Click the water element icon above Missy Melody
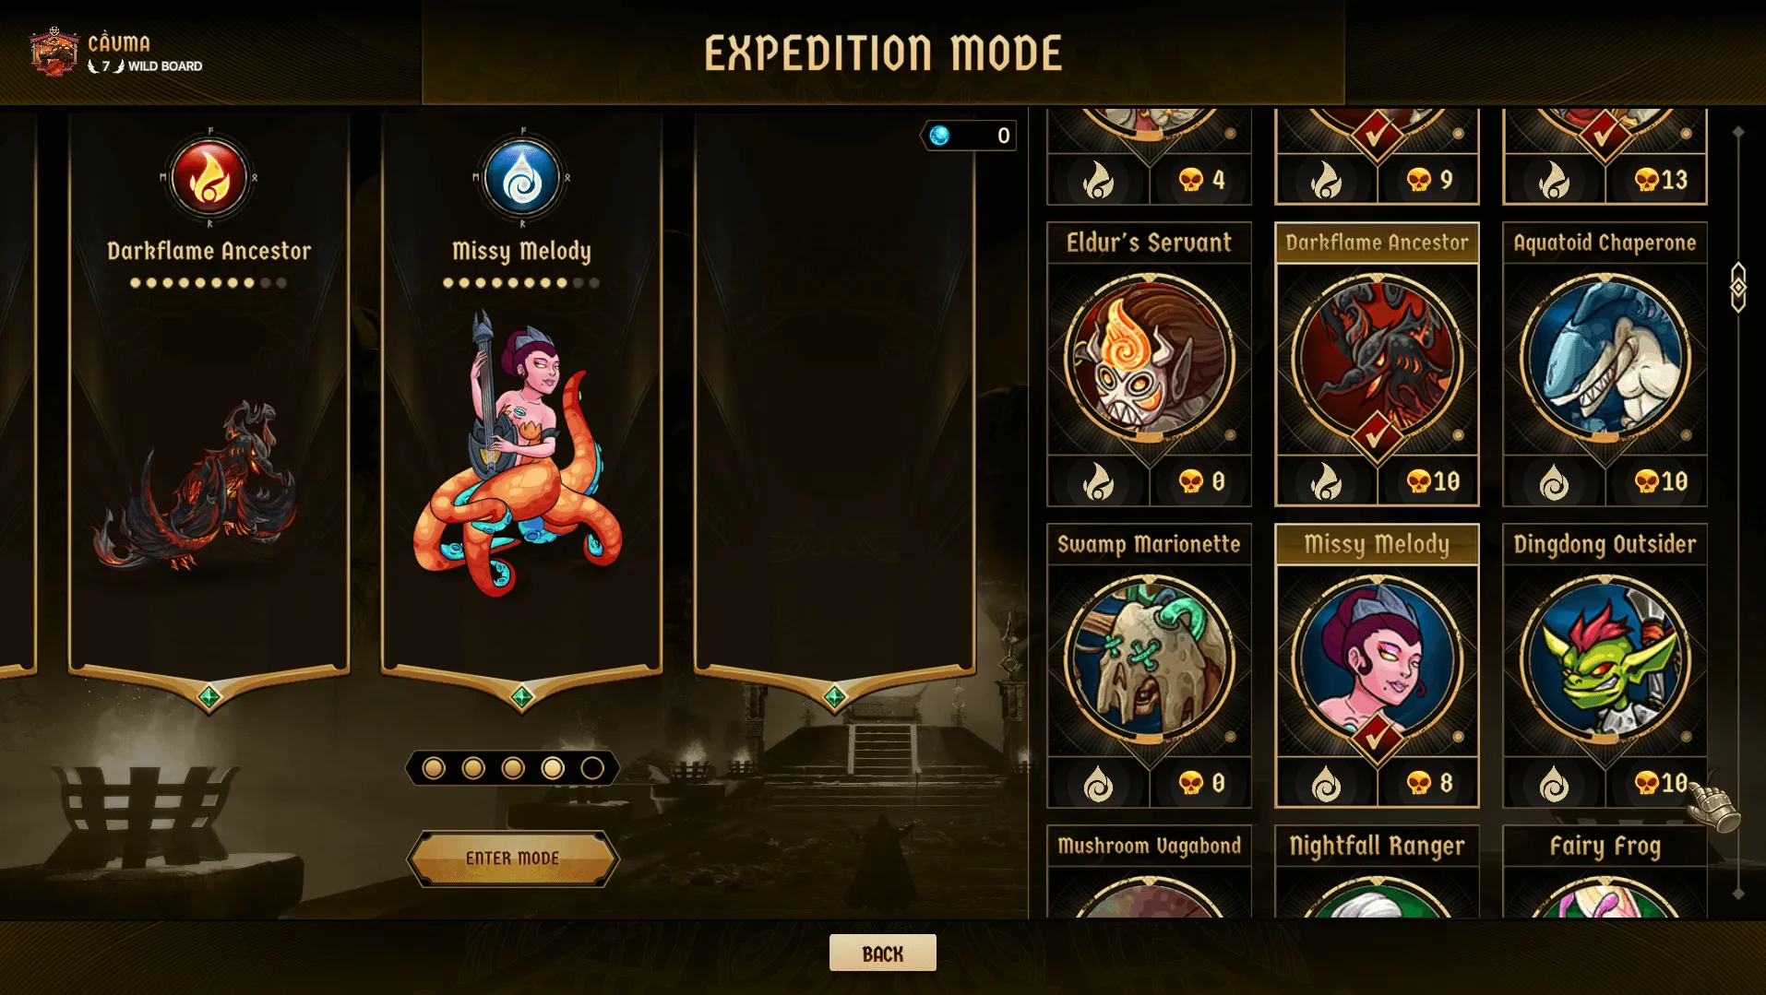The height and width of the screenshot is (995, 1766). pos(522,178)
